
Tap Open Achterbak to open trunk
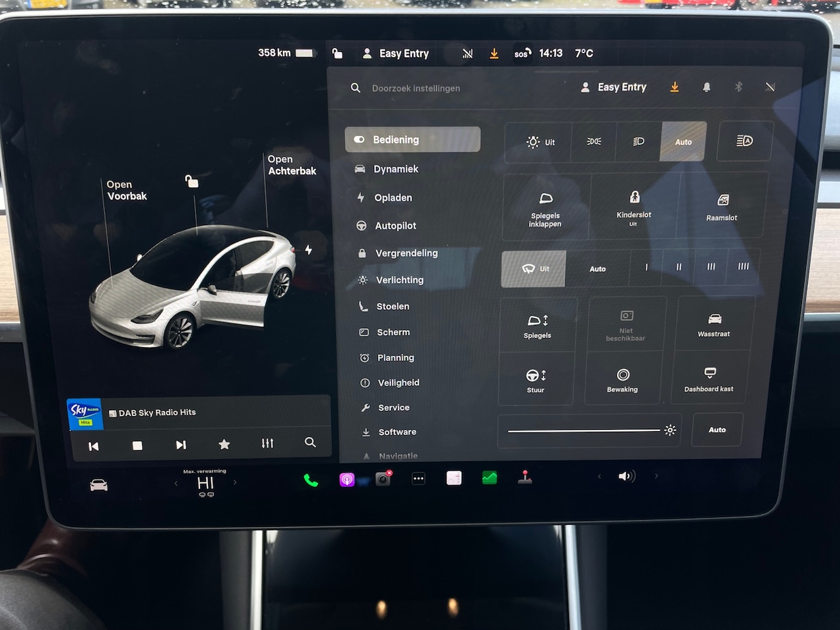click(x=291, y=165)
